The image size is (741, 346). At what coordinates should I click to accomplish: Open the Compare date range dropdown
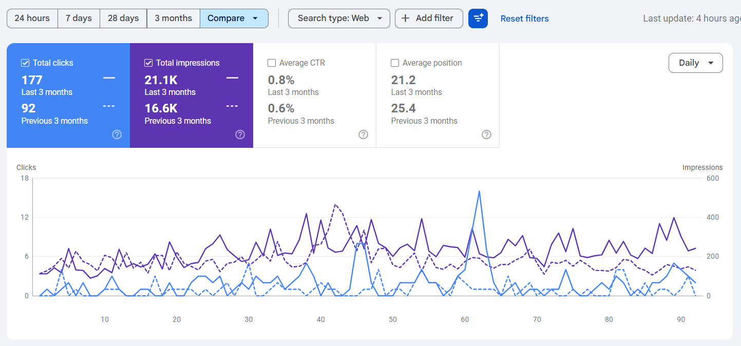tap(234, 18)
